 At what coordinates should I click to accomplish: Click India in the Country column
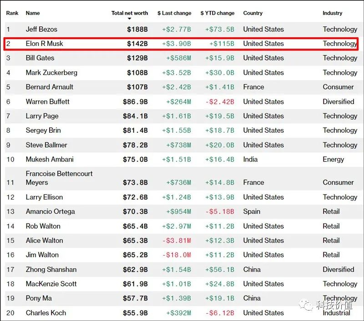tap(251, 159)
